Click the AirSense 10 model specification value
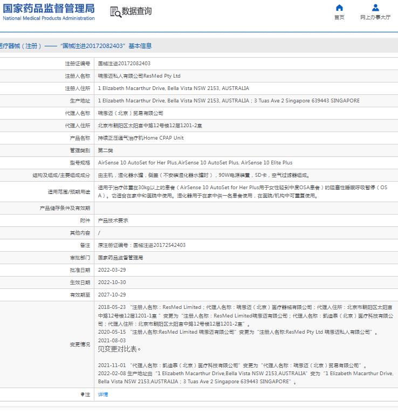 [x=195, y=163]
